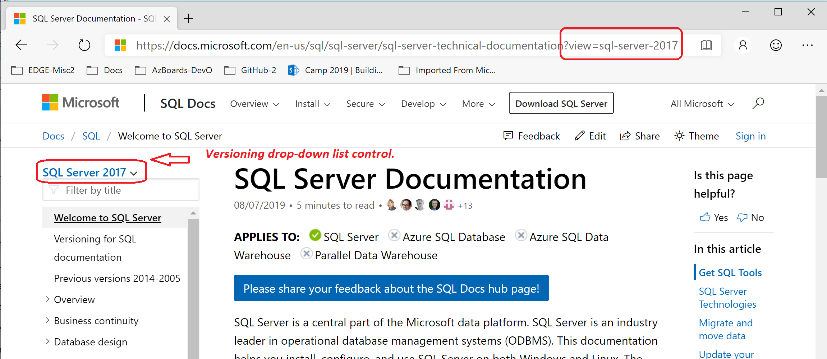Edit this page via the pencil icon
This screenshot has height=359, width=827.
point(590,136)
